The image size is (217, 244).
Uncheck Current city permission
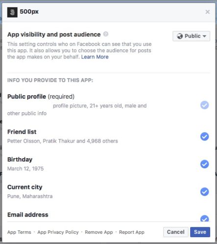coord(204,192)
